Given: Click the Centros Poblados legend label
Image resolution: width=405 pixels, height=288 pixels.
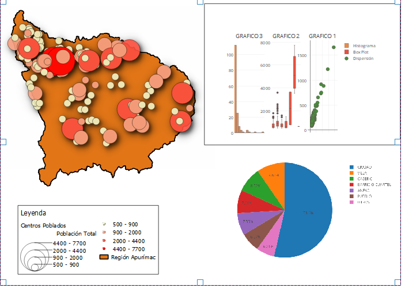Looking at the screenshot, I should click(x=43, y=225).
